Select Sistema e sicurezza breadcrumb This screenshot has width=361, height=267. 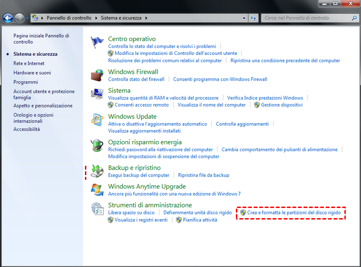click(x=121, y=18)
